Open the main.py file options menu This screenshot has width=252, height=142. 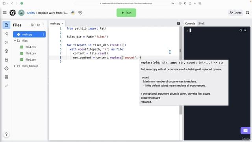pos(44,34)
